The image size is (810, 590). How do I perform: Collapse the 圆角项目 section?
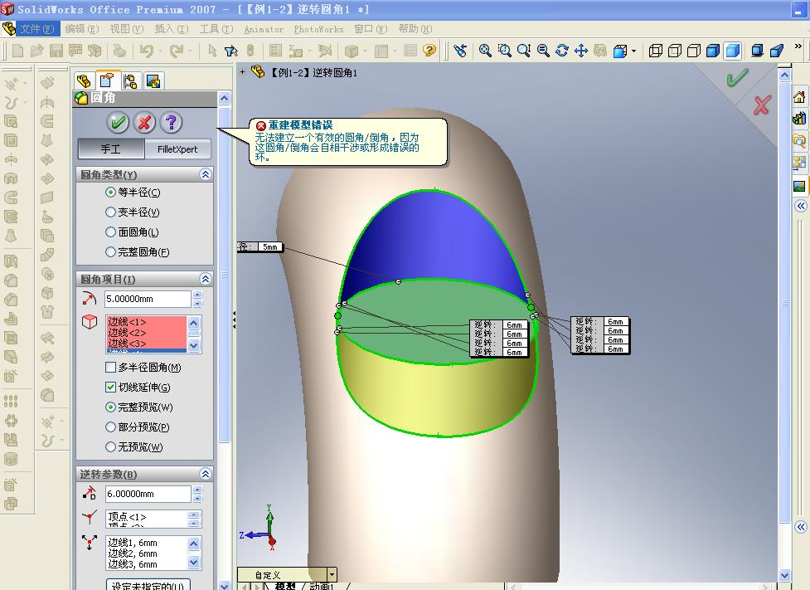pyautogui.click(x=205, y=279)
